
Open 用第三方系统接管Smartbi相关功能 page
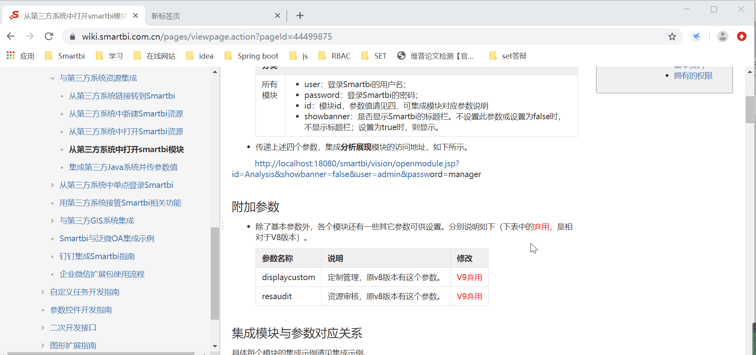click(120, 203)
